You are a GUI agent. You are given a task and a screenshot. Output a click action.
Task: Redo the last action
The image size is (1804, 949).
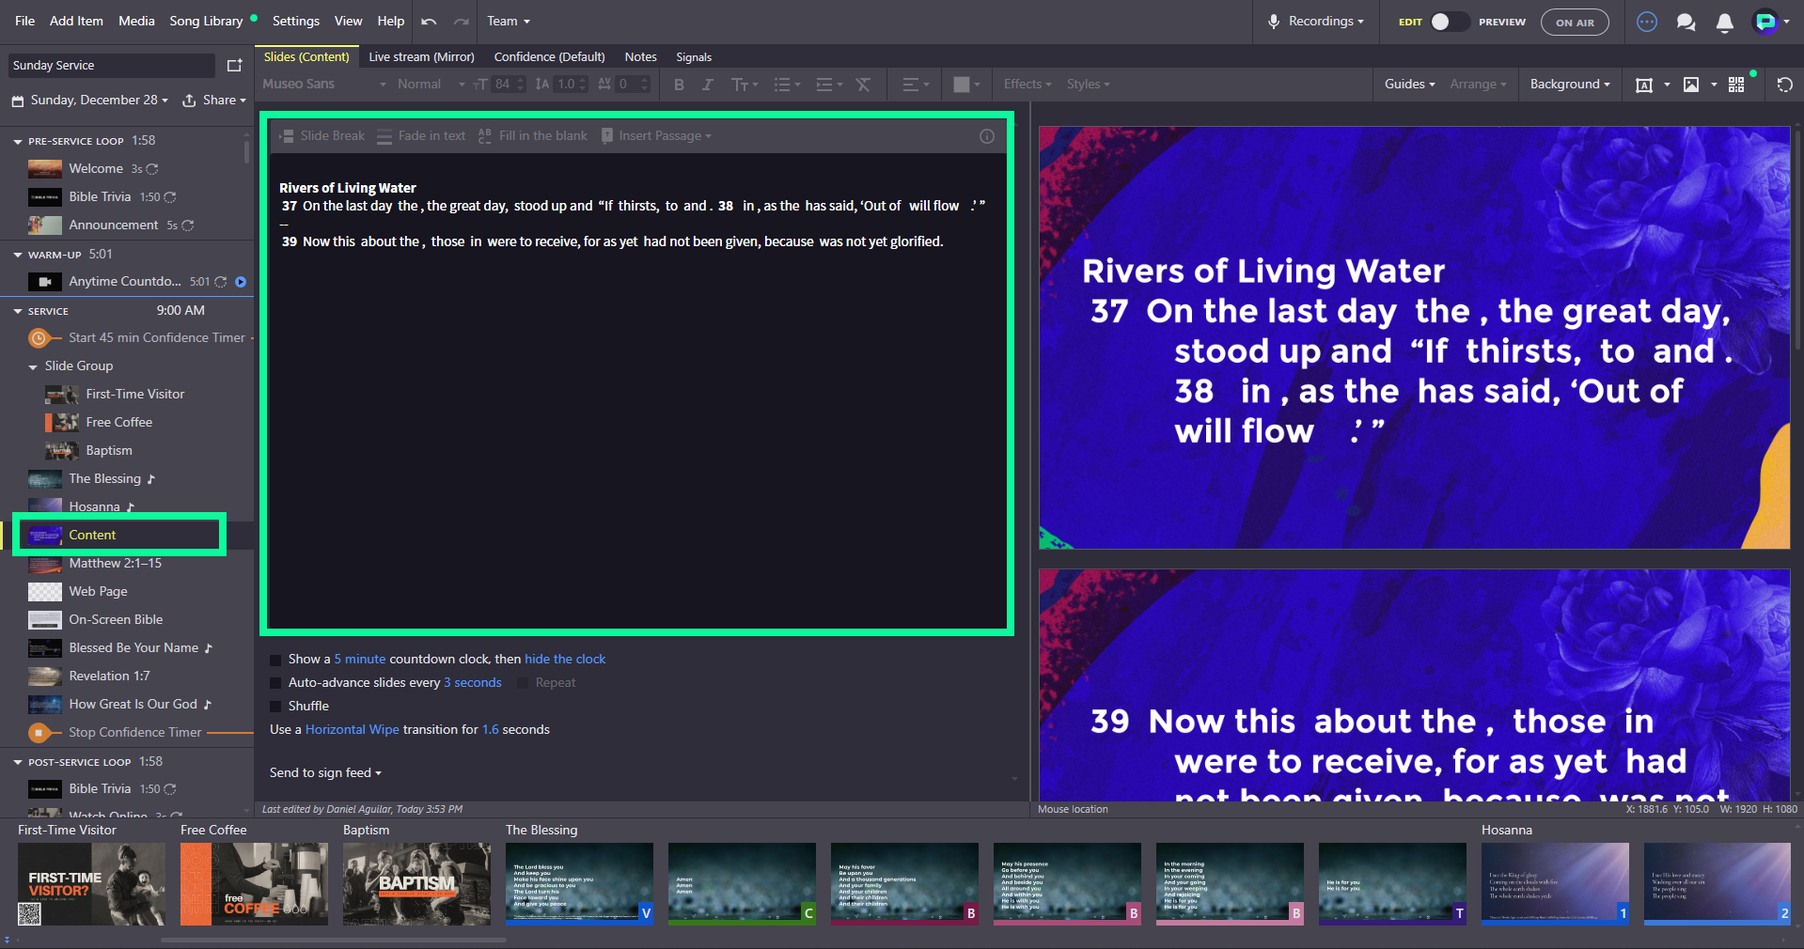(x=461, y=21)
